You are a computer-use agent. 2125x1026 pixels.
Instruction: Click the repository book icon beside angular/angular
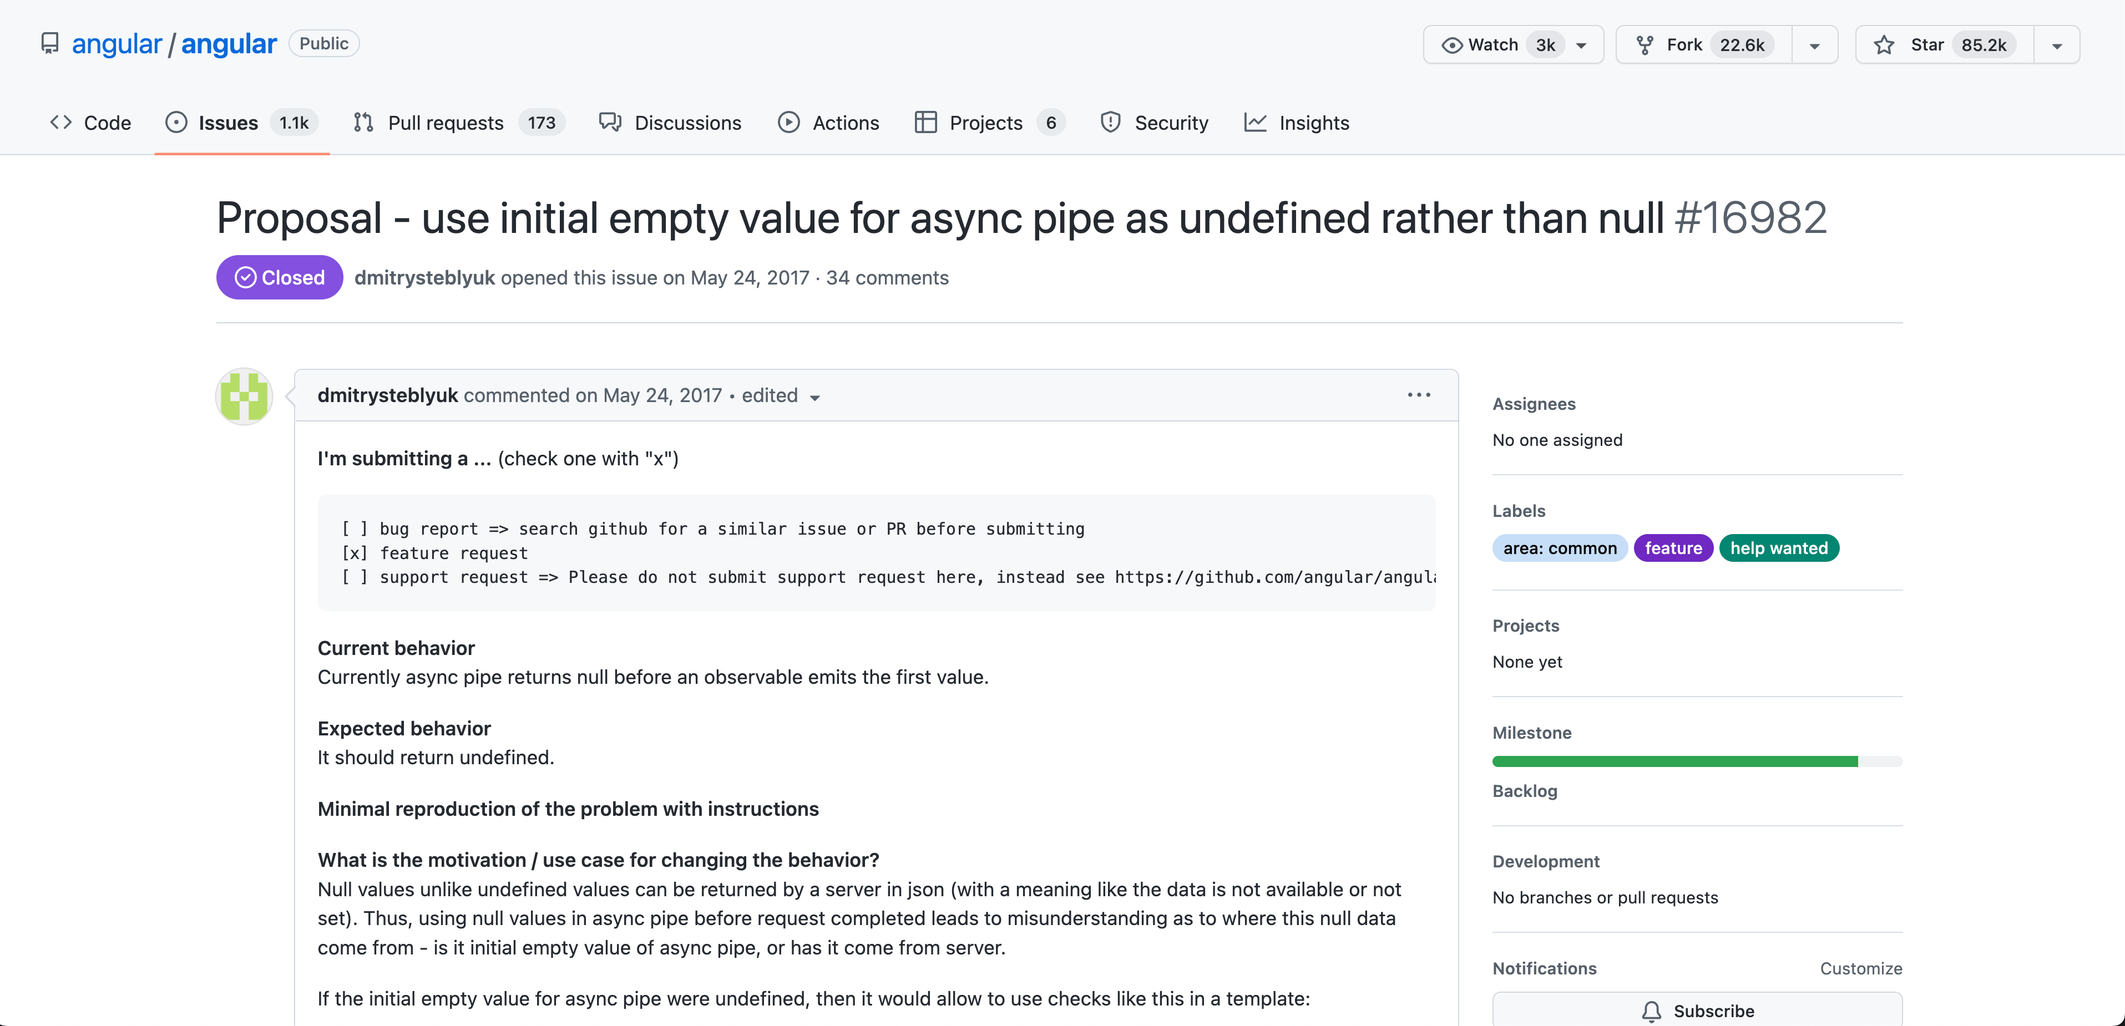49,43
